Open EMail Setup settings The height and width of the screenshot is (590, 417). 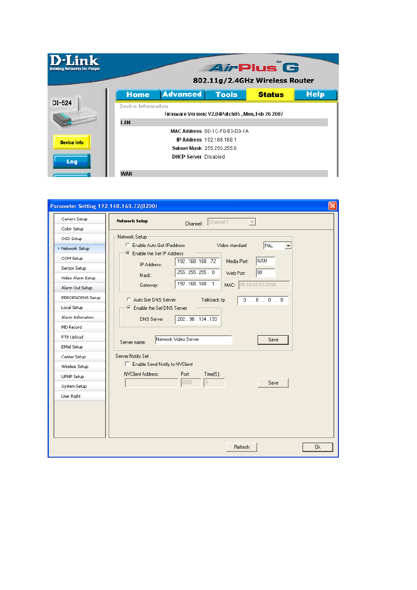point(79,347)
